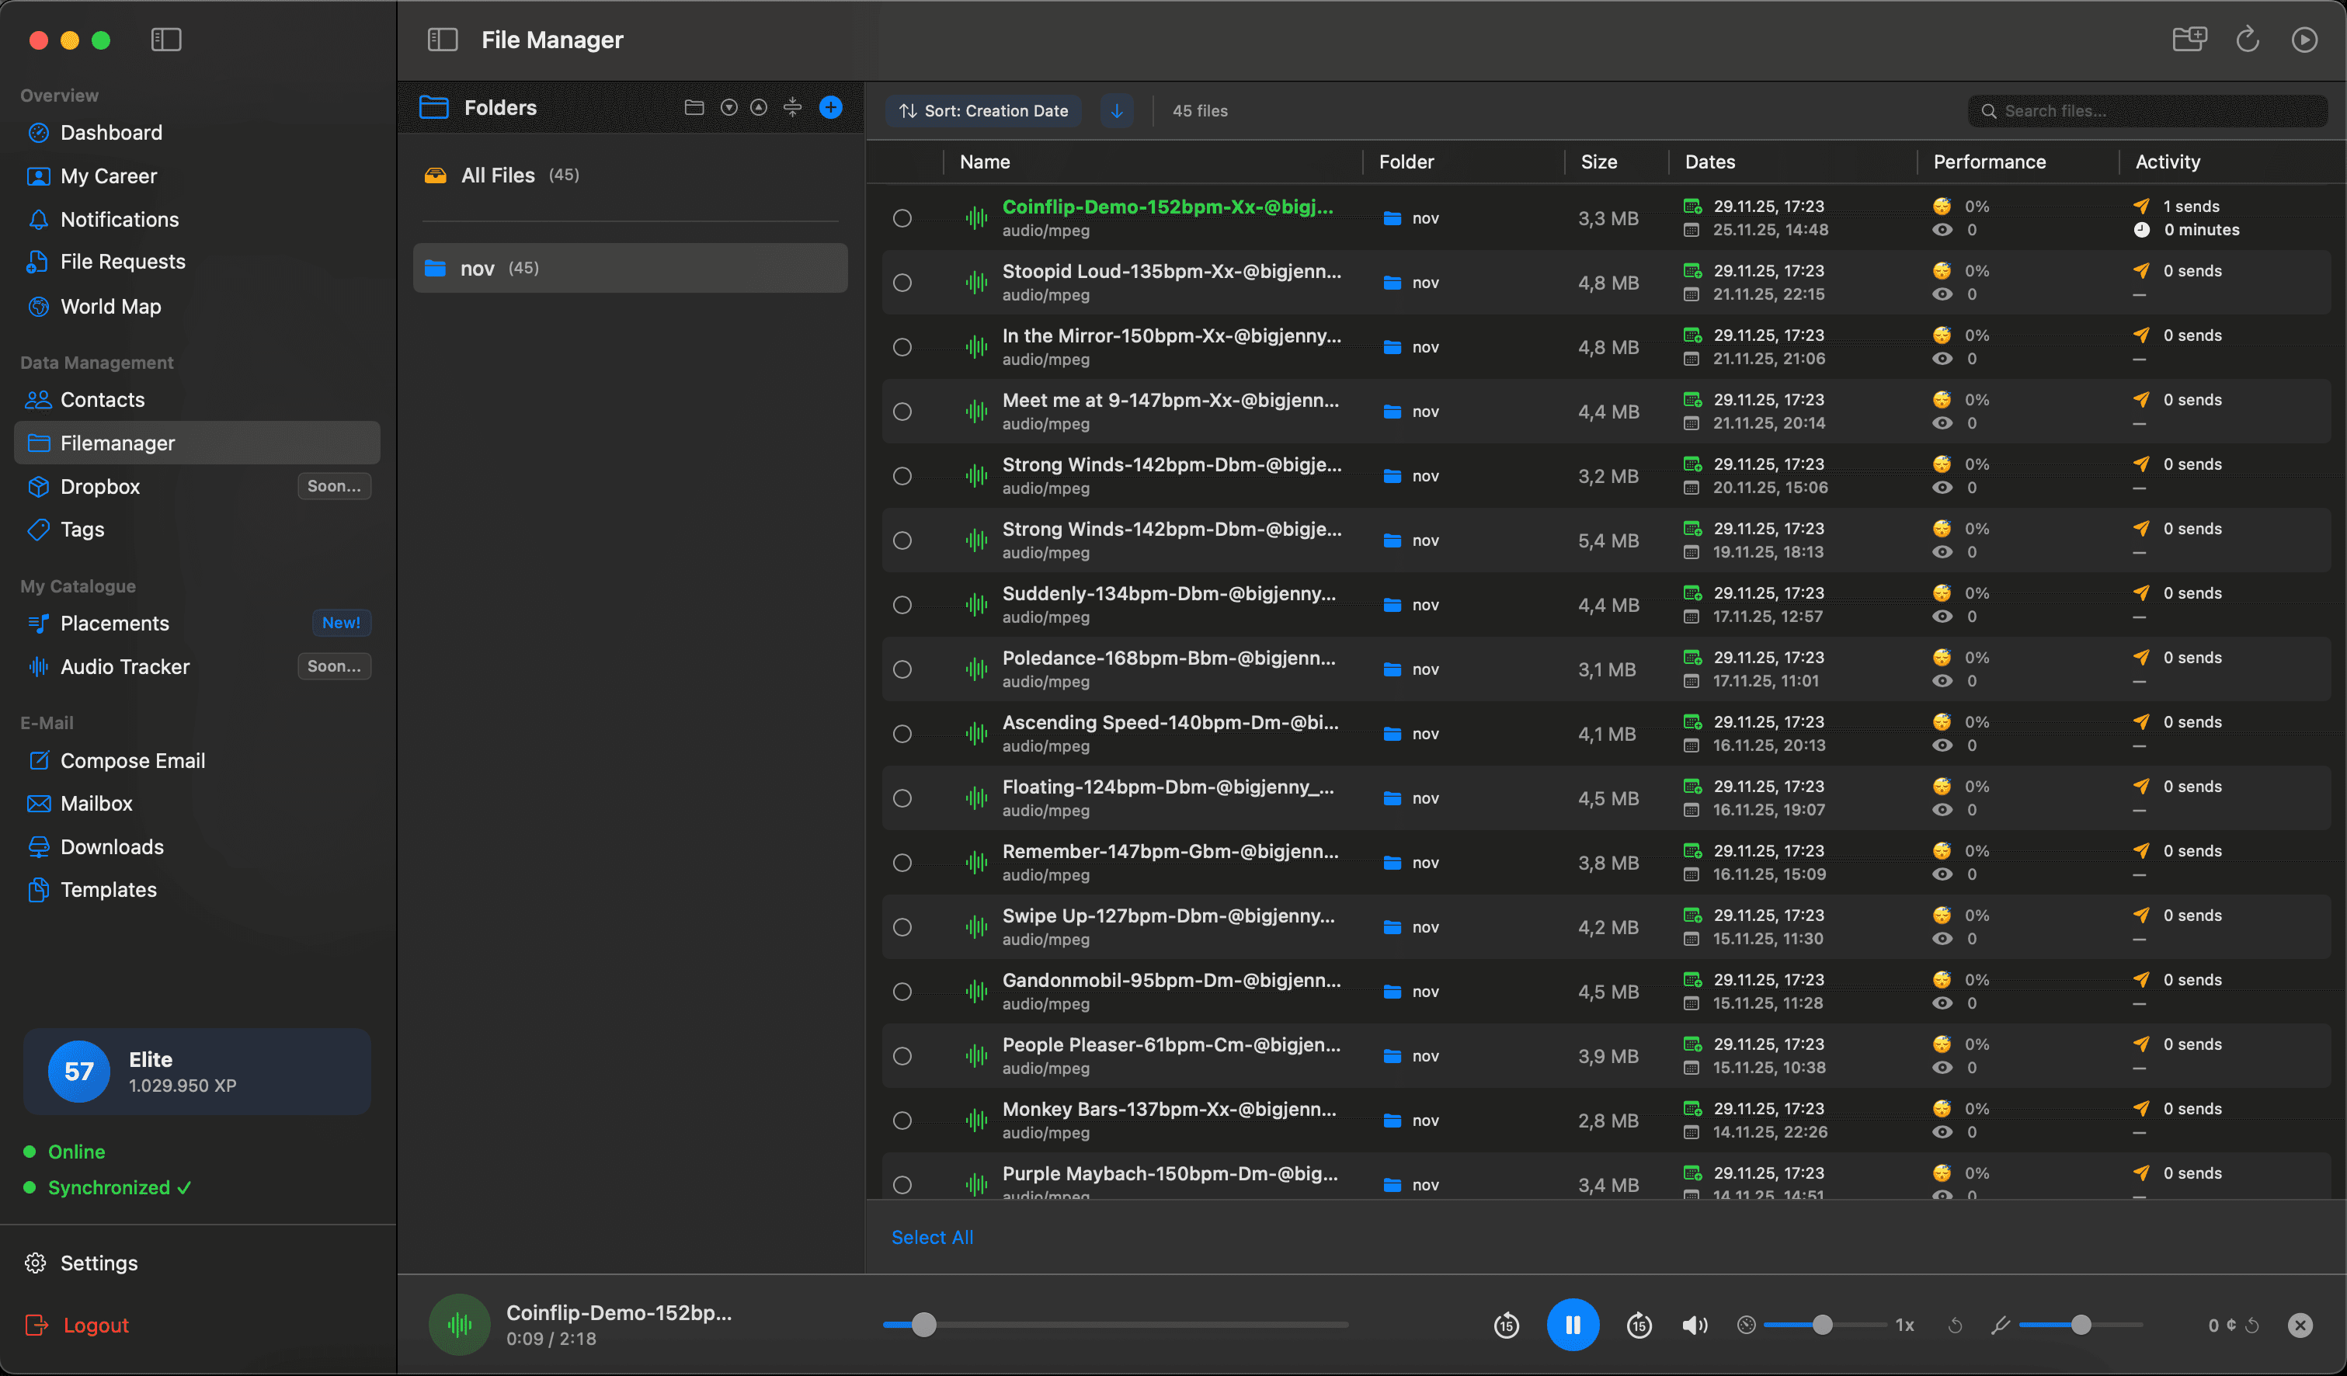
Task: Open the Settings option
Action: tap(99, 1263)
